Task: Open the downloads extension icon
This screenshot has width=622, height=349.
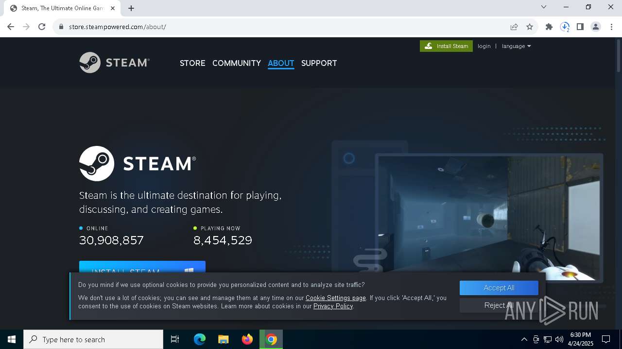Action: click(565, 27)
